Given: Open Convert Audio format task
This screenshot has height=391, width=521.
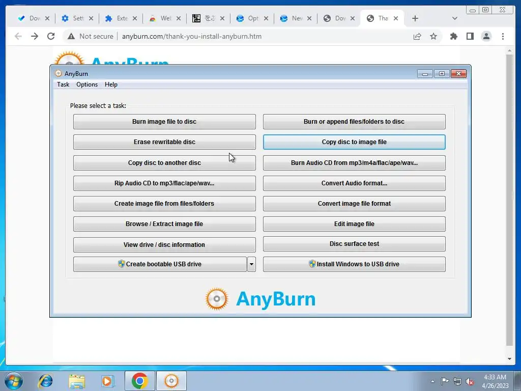Looking at the screenshot, I should click(354, 183).
